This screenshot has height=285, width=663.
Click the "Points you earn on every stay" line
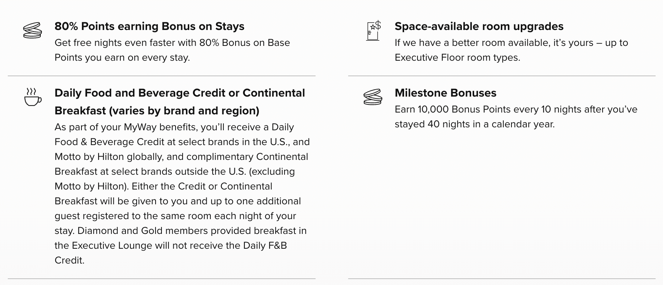click(x=122, y=57)
